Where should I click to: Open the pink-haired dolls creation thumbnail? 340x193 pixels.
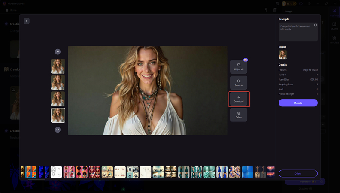69,172
